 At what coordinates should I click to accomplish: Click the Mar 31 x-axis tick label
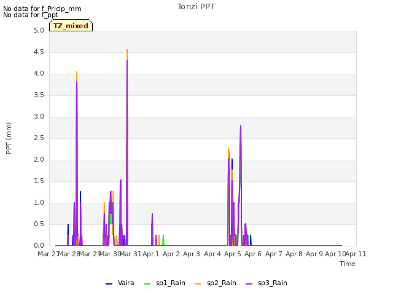(130, 254)
